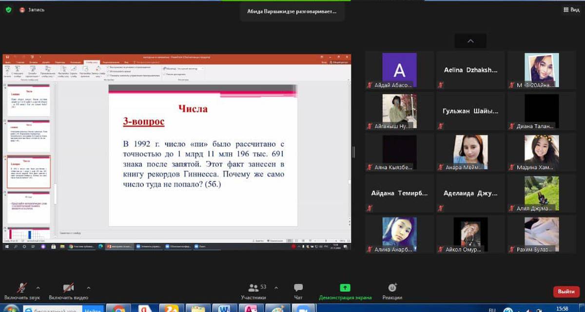Open the Чат panel
Screen dimensions: 585x312
coord(298,288)
